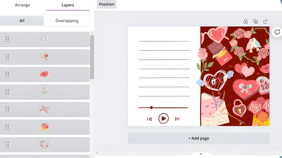Click drag handle of lips layer
Screen dimensions: 282x158
click(x=7, y=74)
